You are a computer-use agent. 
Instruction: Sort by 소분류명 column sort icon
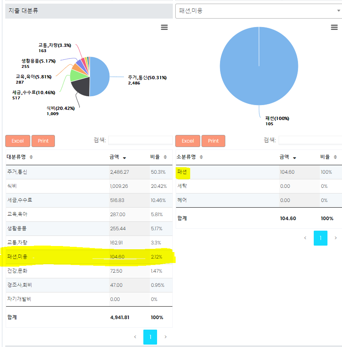tap(201, 157)
